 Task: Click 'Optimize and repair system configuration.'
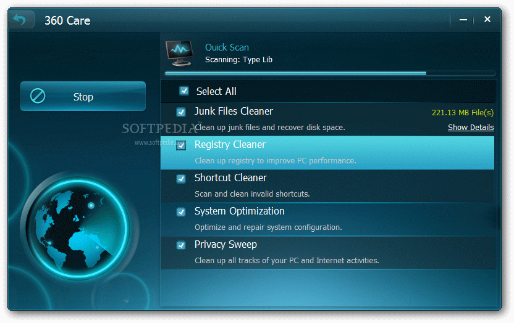268,227
